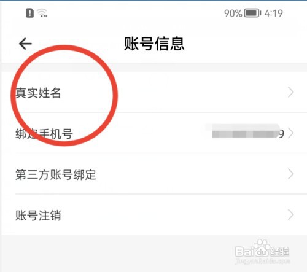Viewport: 307px width, 272px height.
Task: Choose 账号注销 to cancel account
Action: point(154,215)
